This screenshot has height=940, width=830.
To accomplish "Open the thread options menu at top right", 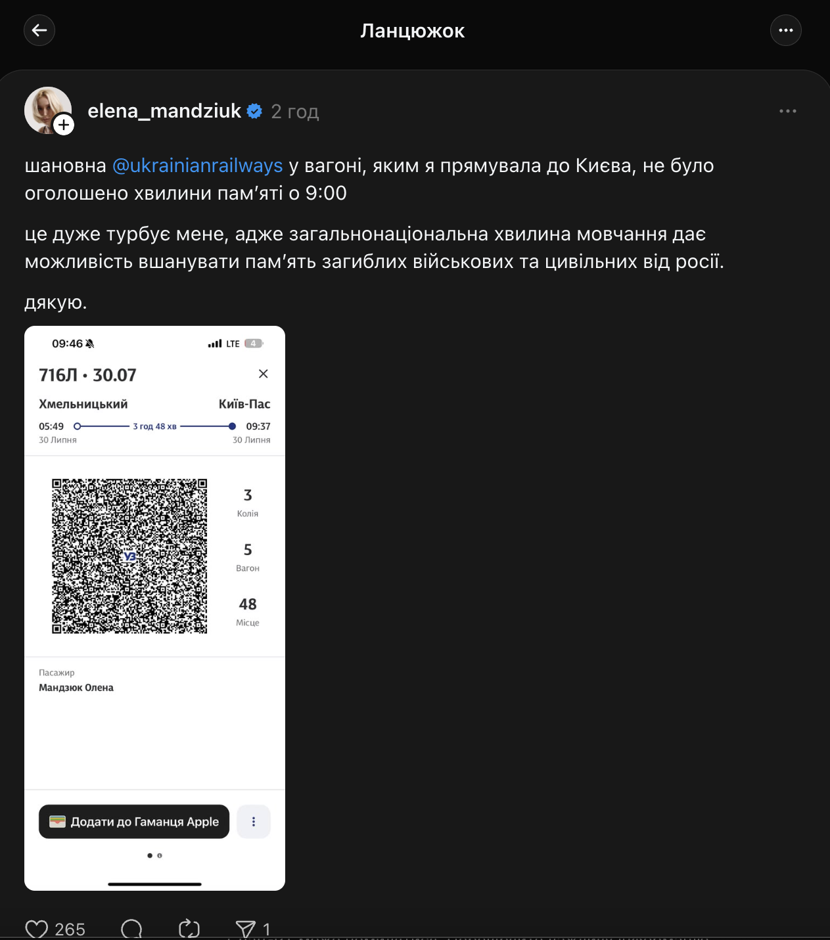I will point(785,30).
